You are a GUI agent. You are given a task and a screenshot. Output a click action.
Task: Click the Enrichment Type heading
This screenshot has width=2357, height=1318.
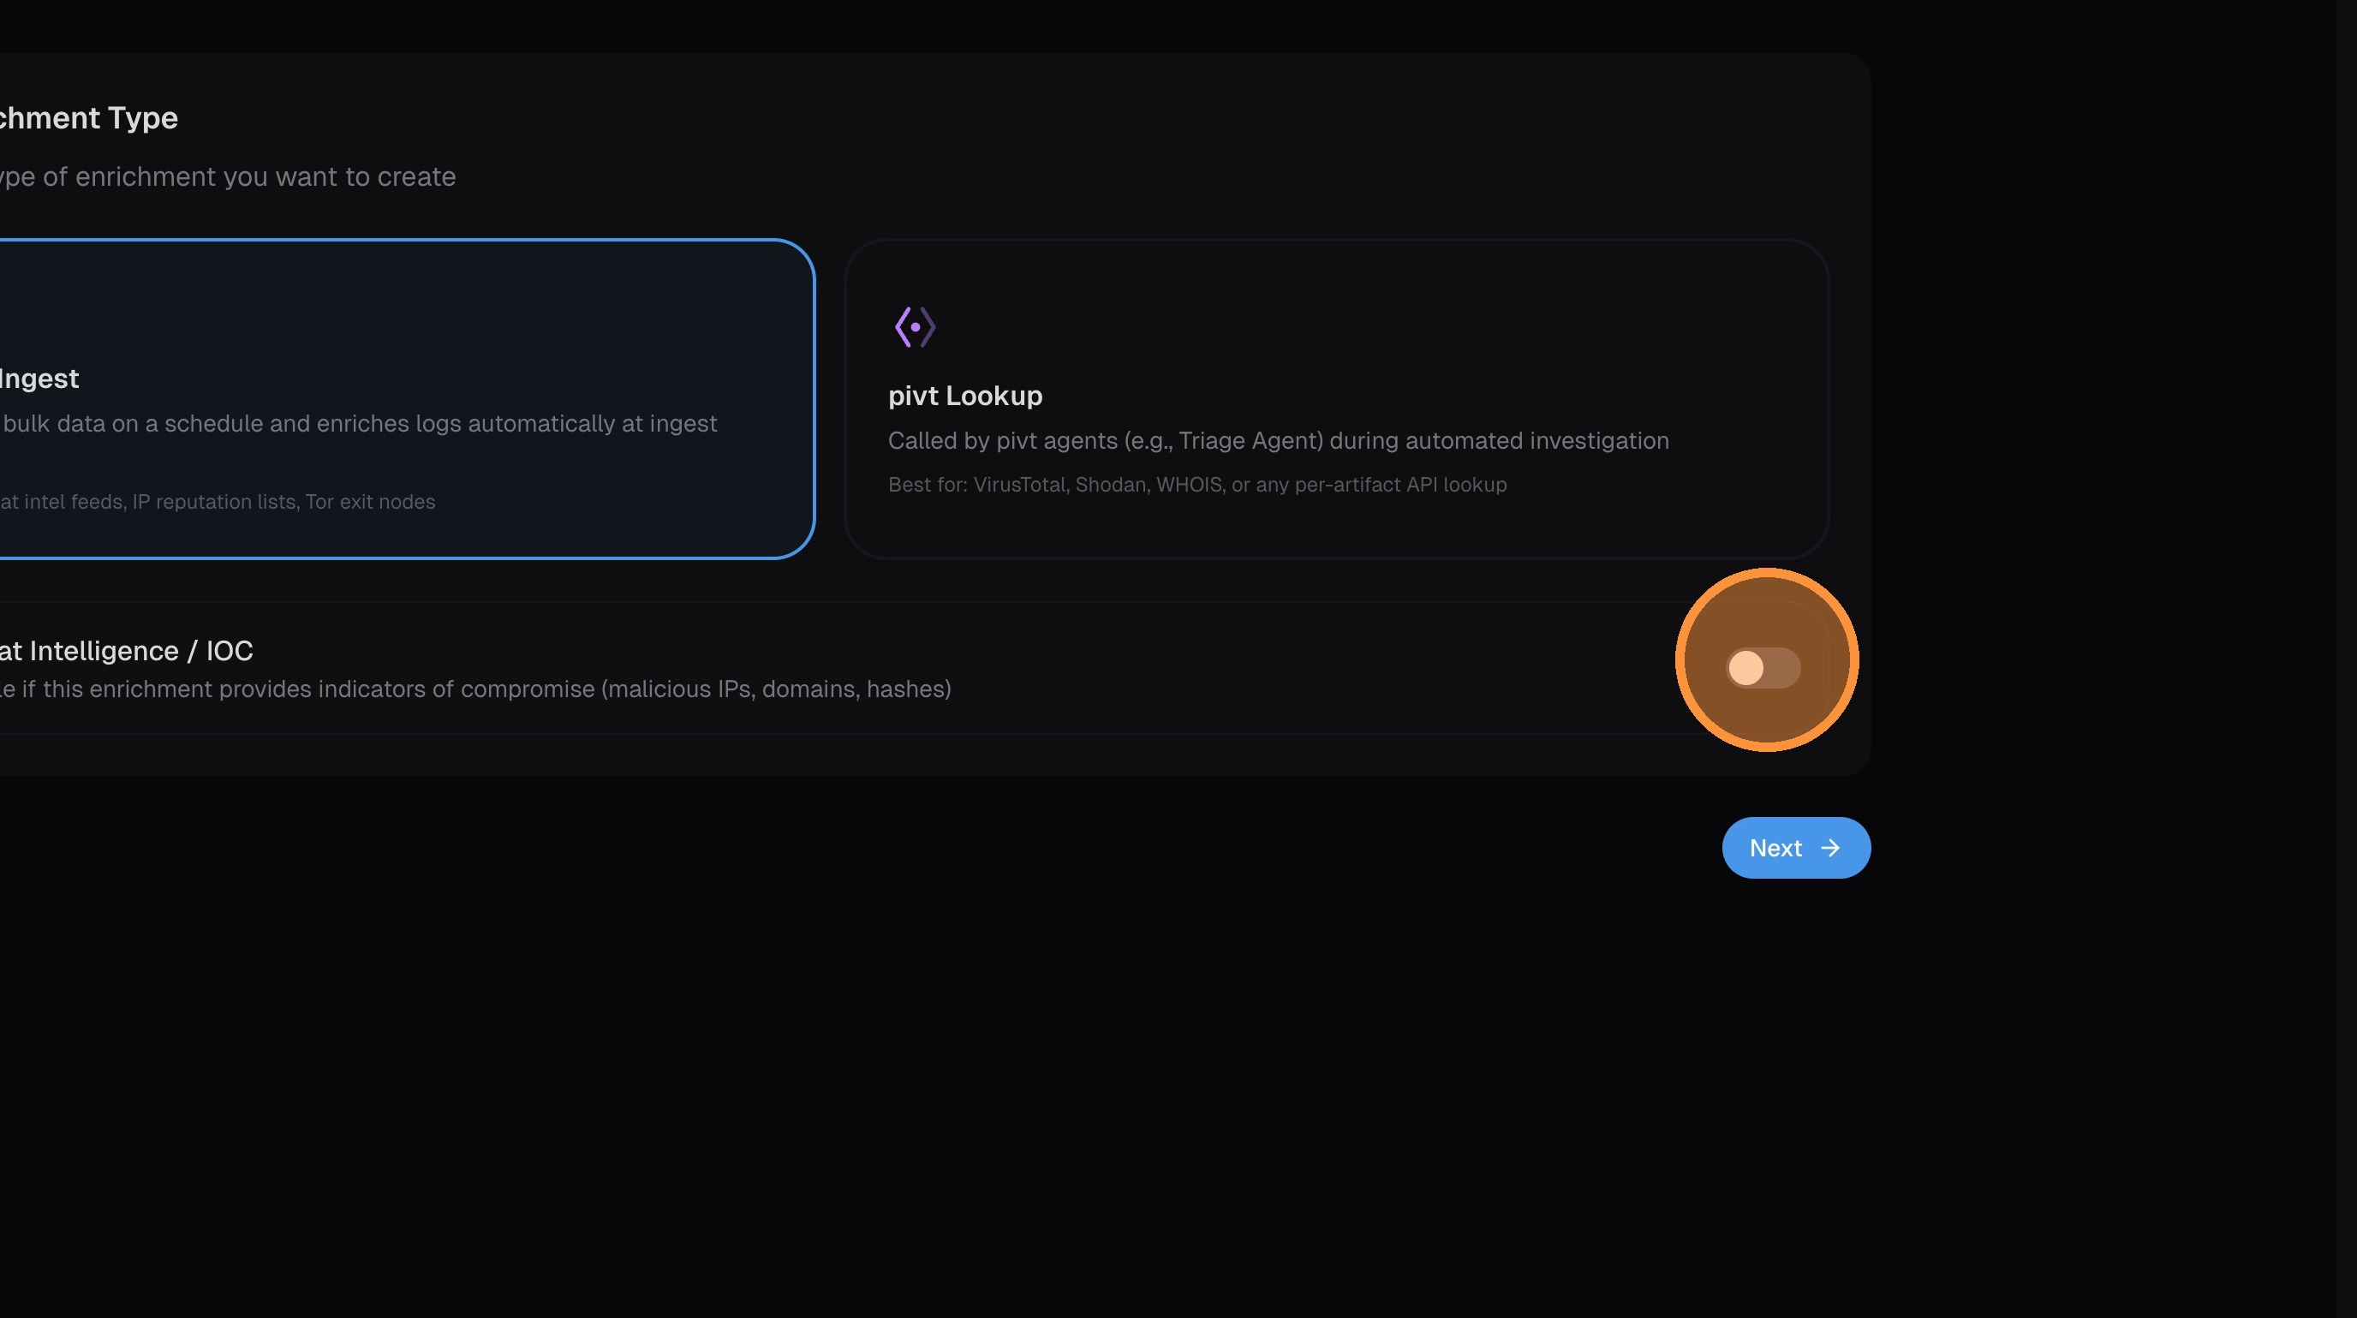[x=88, y=117]
